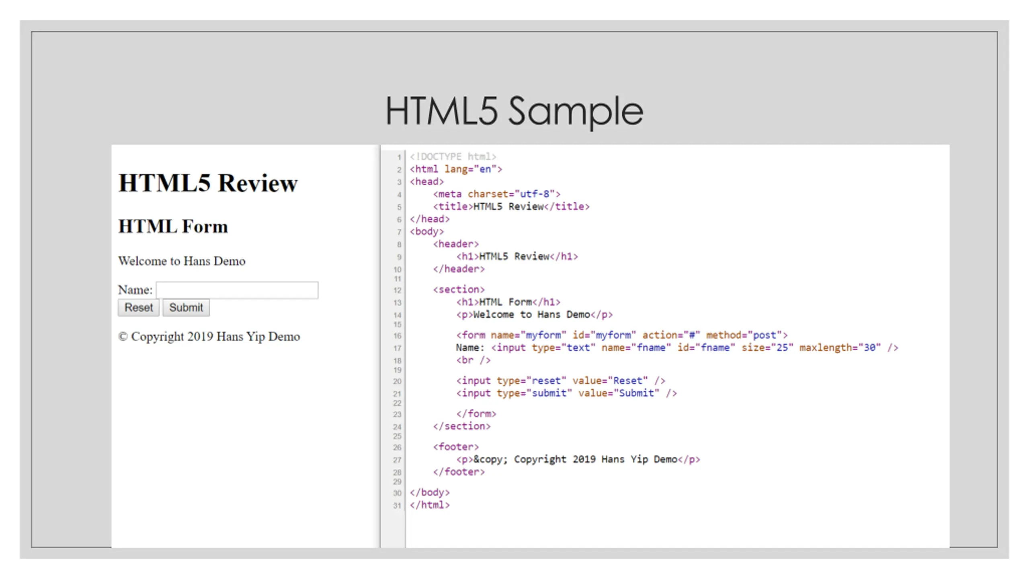Click the <br /> code line
The width and height of the screenshot is (1029, 579).
[473, 360]
